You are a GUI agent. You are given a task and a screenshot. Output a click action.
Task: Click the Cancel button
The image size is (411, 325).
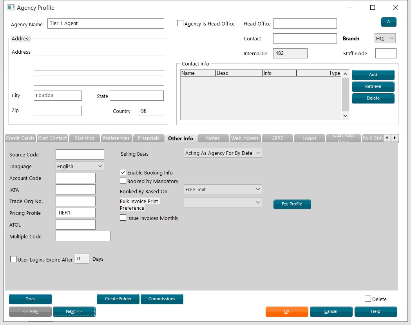click(331, 311)
